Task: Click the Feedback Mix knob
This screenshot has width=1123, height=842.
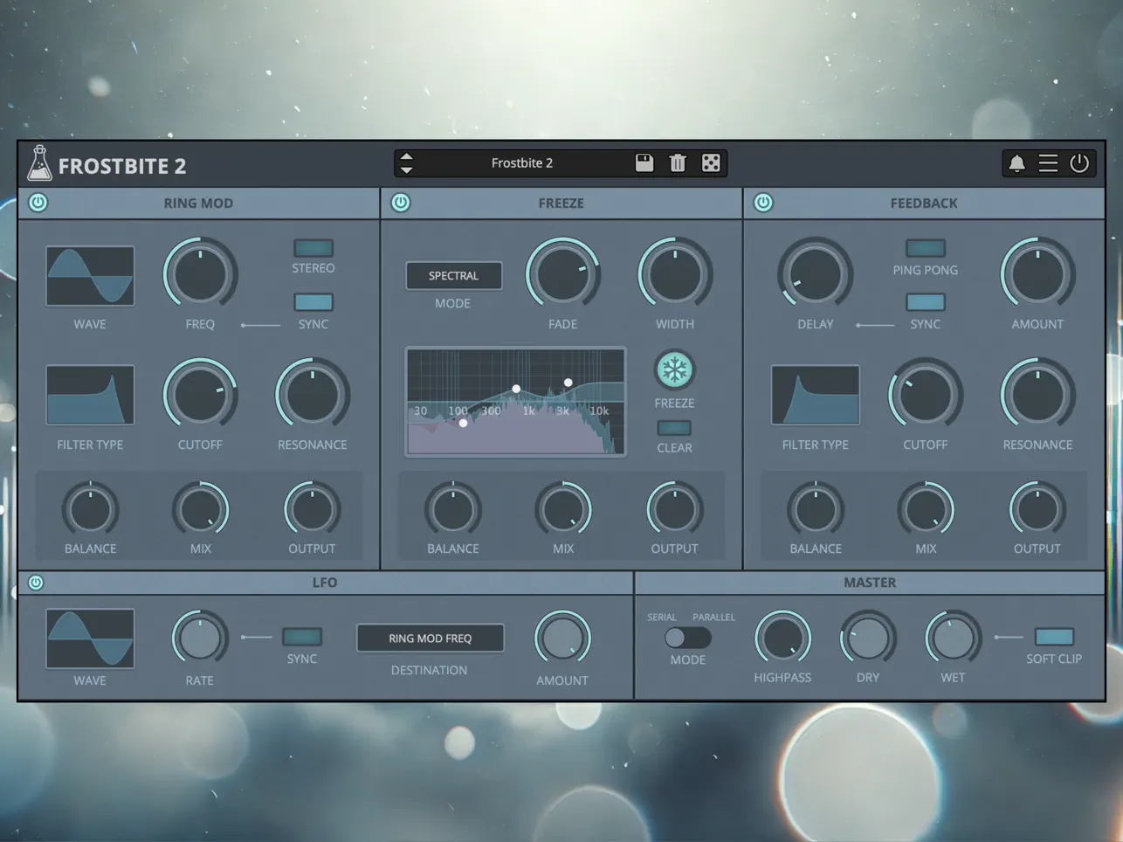Action: (x=926, y=510)
